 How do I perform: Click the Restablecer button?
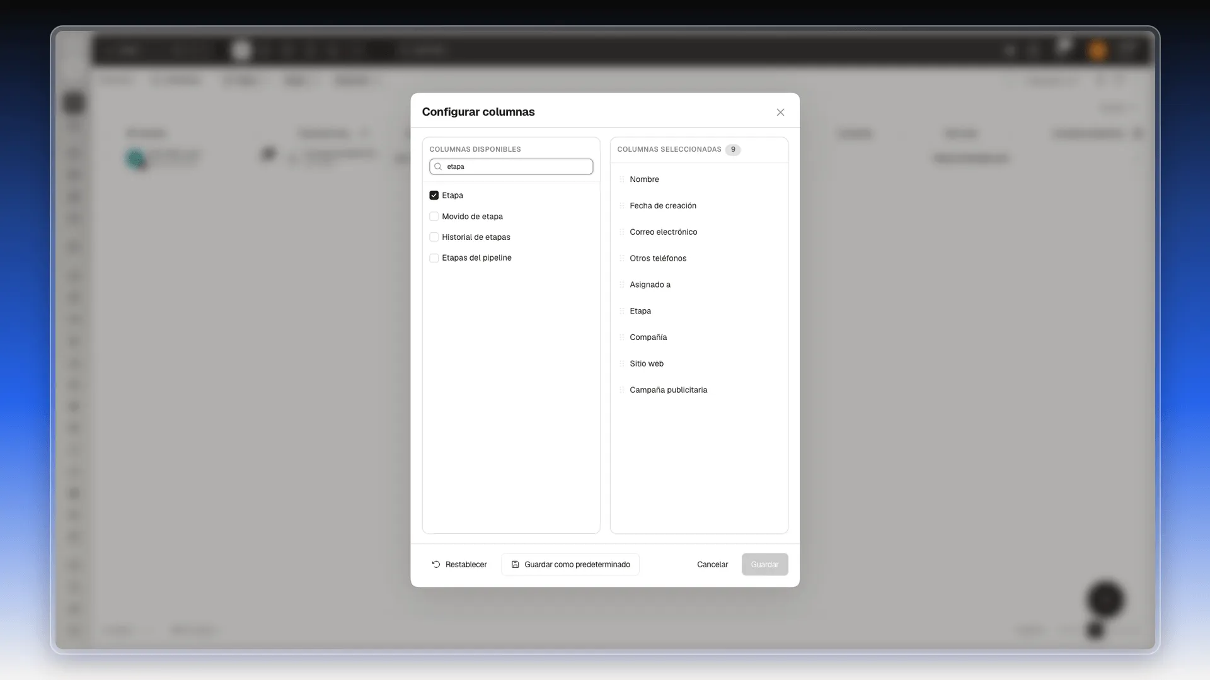459,565
